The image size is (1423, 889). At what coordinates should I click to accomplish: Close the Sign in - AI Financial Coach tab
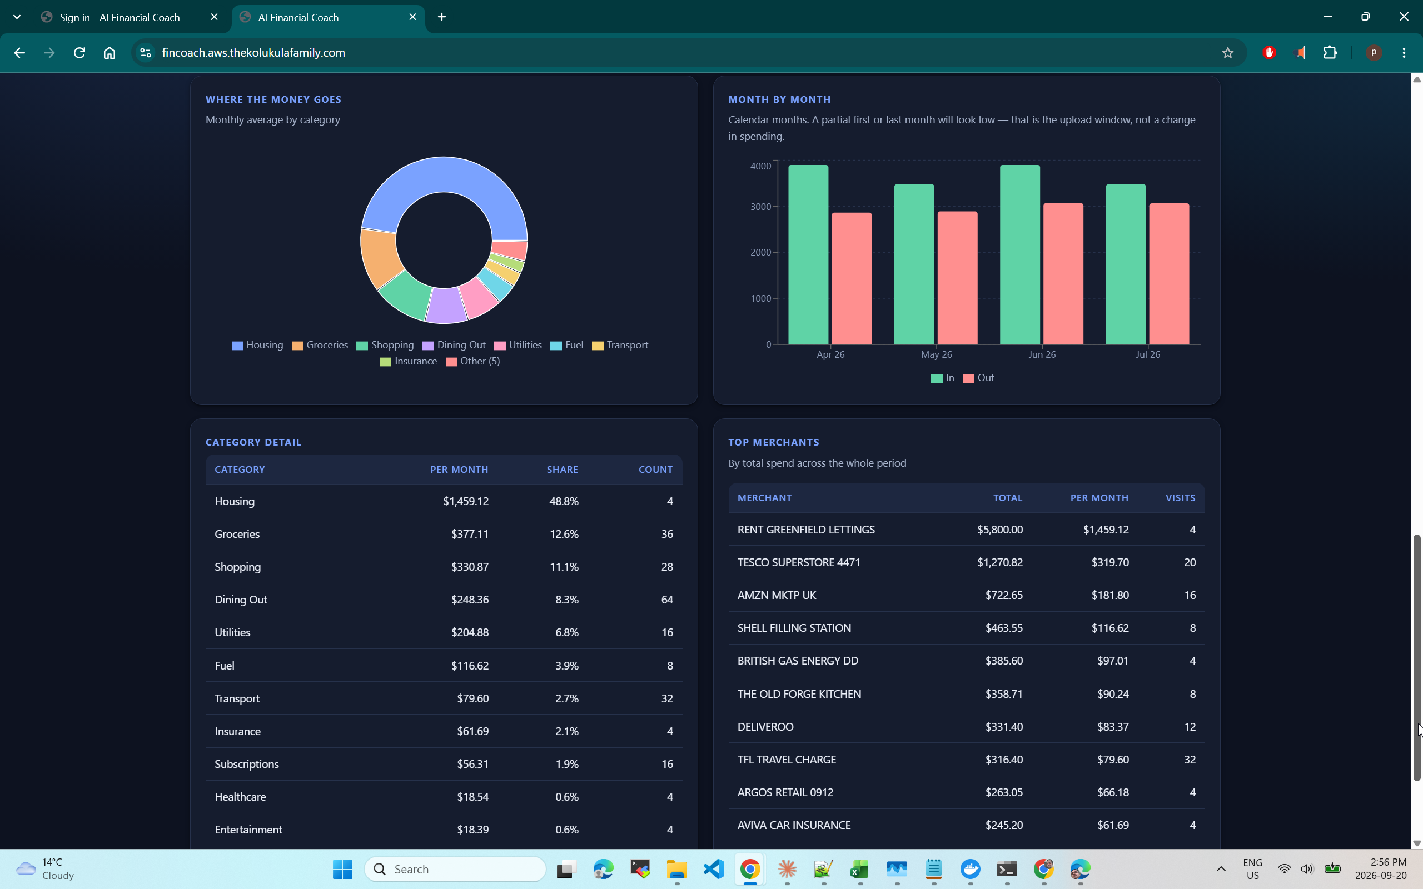click(x=214, y=17)
